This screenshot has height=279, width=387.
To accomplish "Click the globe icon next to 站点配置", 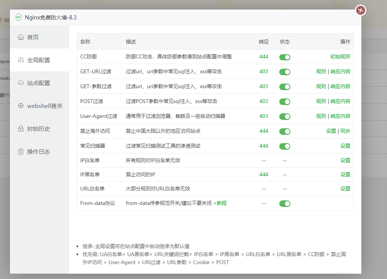I will point(21,83).
